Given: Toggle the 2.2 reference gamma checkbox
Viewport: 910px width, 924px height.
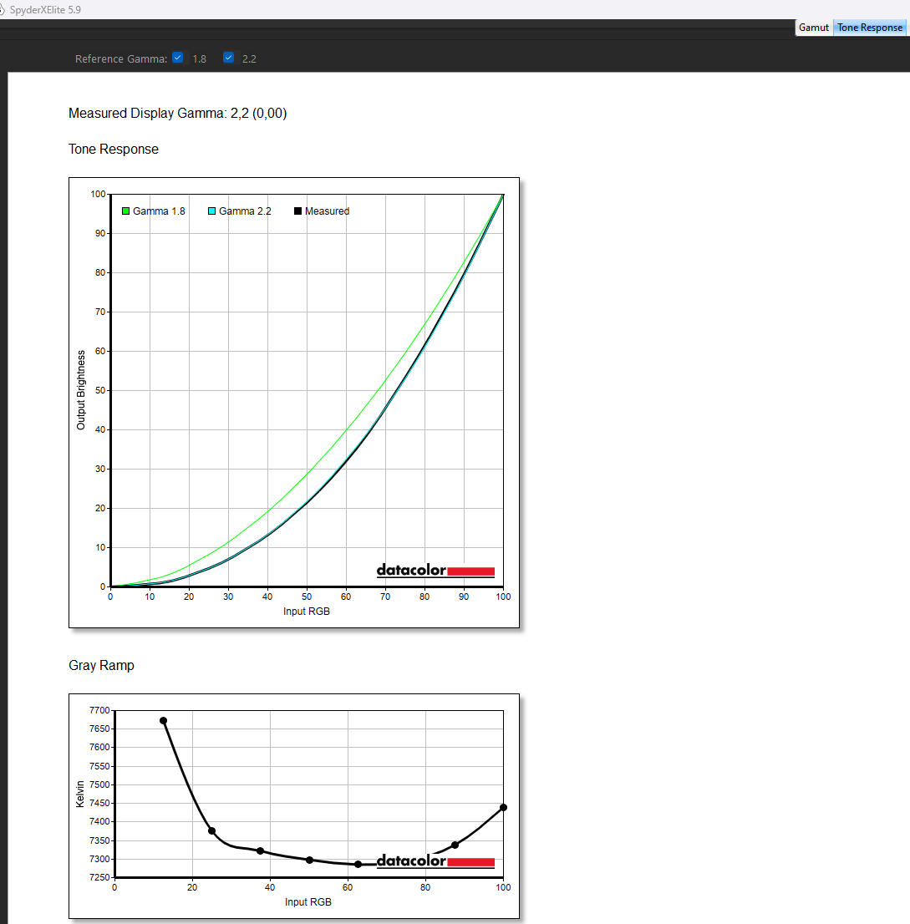Looking at the screenshot, I should pyautogui.click(x=228, y=58).
